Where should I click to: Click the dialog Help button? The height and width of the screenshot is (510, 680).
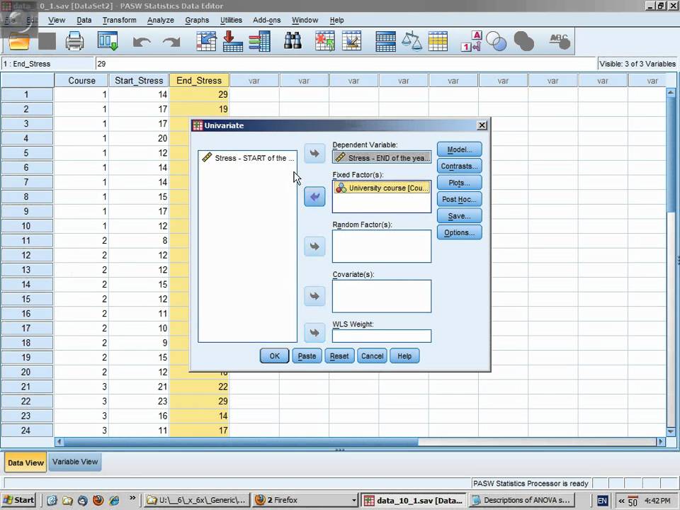click(x=404, y=356)
